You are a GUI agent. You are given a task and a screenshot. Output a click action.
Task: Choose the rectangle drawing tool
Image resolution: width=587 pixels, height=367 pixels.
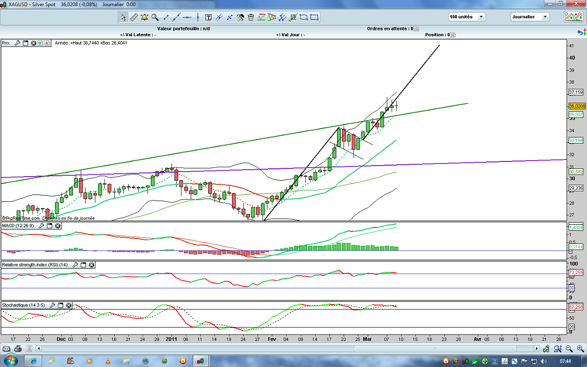(x=315, y=17)
